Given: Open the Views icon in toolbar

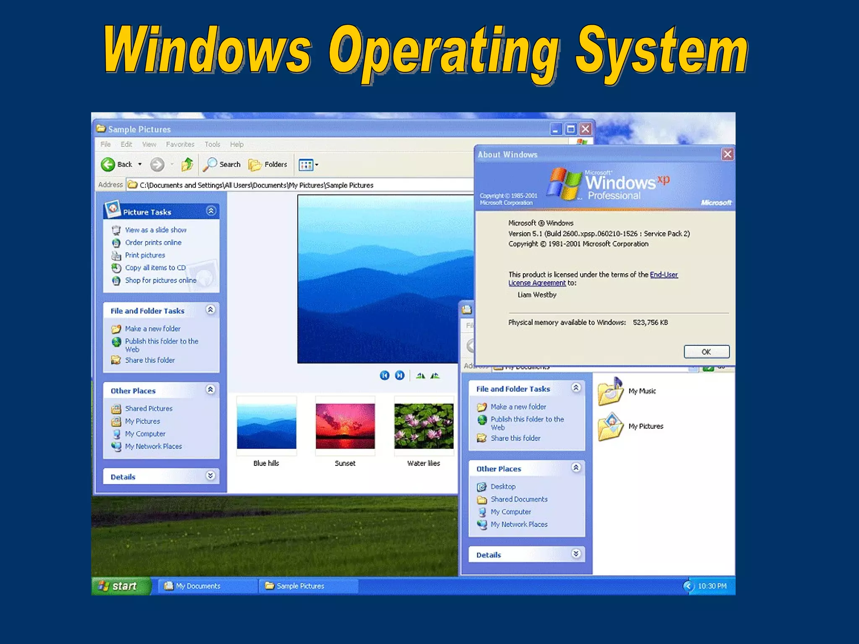Looking at the screenshot, I should [306, 165].
